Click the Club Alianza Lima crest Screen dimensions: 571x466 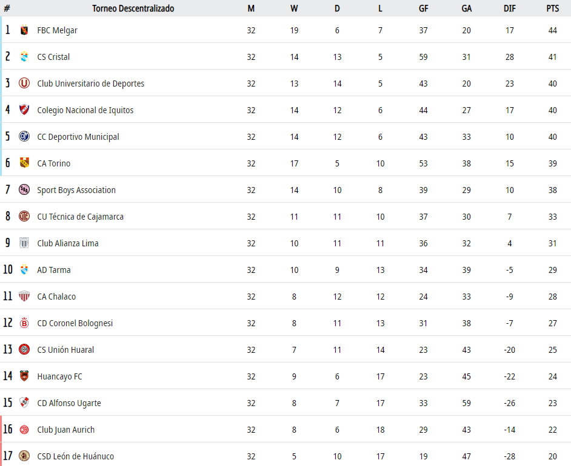(24, 243)
